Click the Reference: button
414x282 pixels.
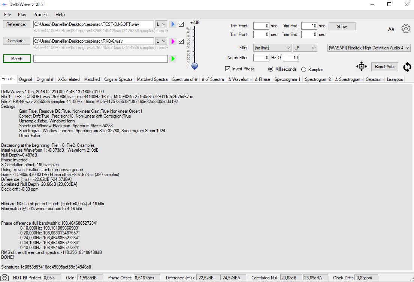[16, 24]
